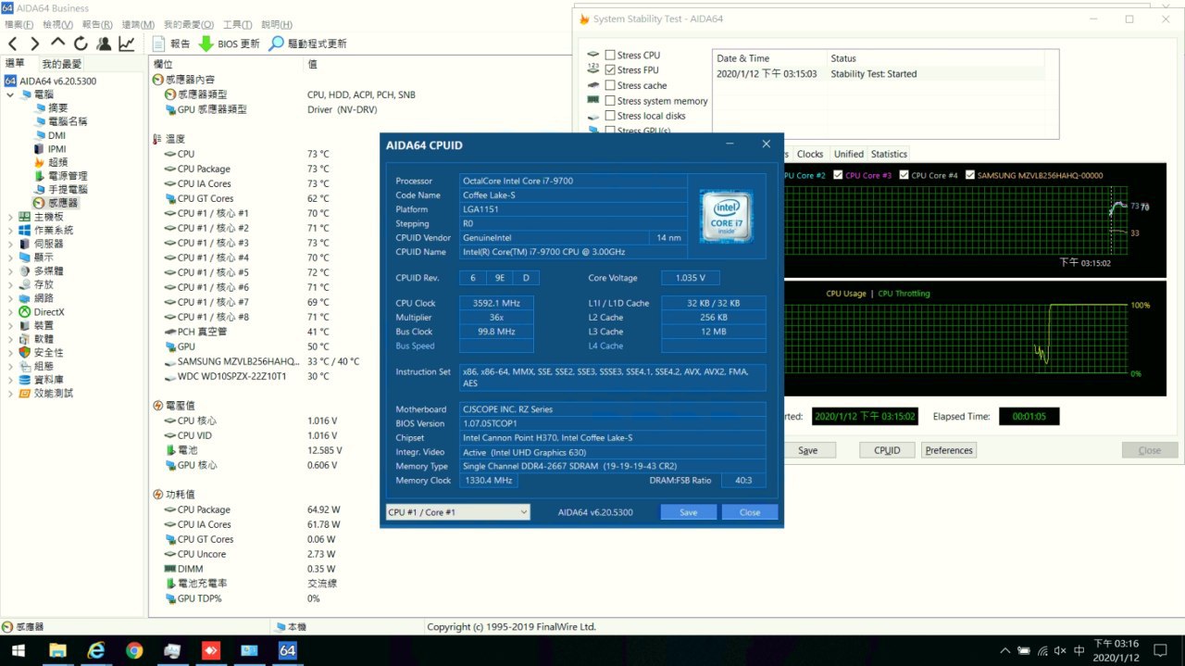The width and height of the screenshot is (1185, 666).
Task: Click the BIOS 更新 green arrow button
Action: pyautogui.click(x=230, y=44)
